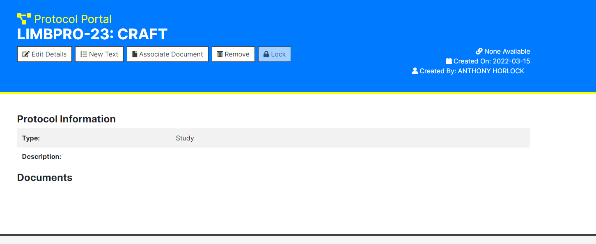This screenshot has height=244, width=596.
Task: Click the empty Description field
Action: tap(185, 156)
